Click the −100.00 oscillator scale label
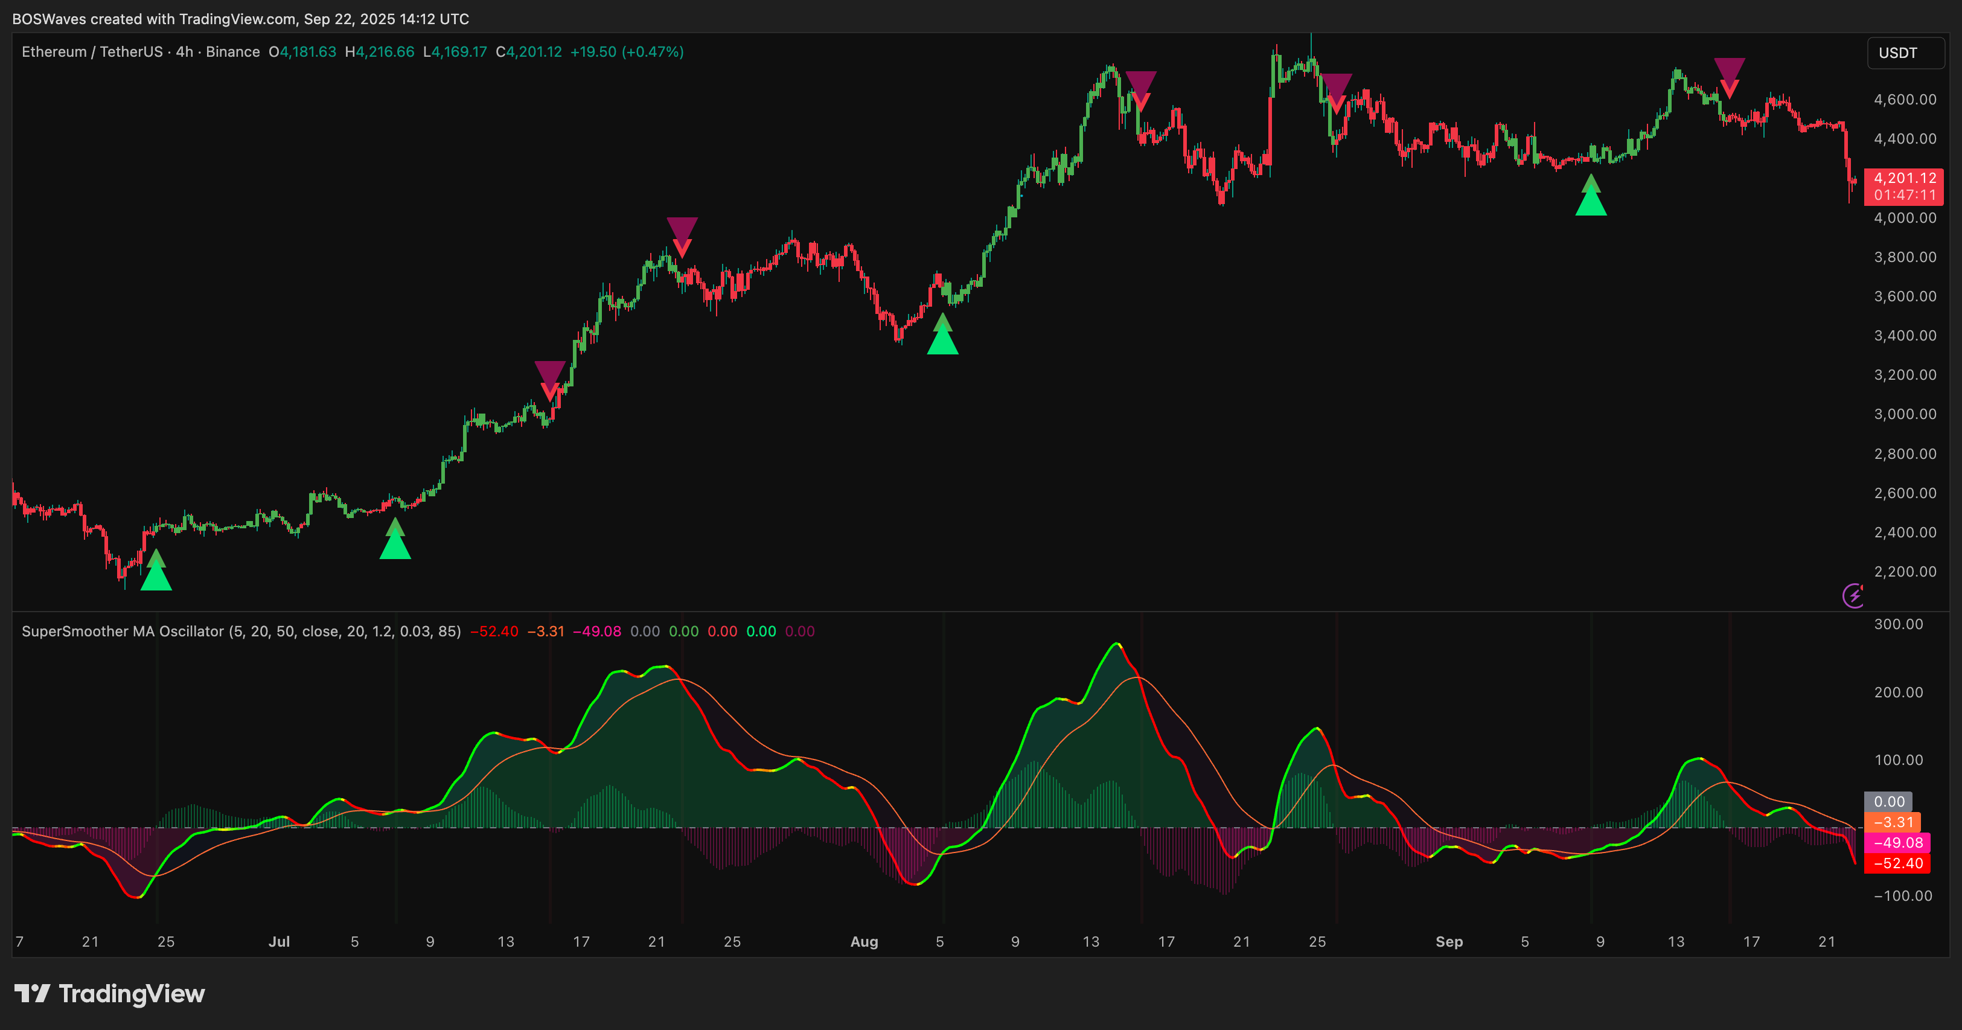The height and width of the screenshot is (1030, 1962). (x=1903, y=896)
